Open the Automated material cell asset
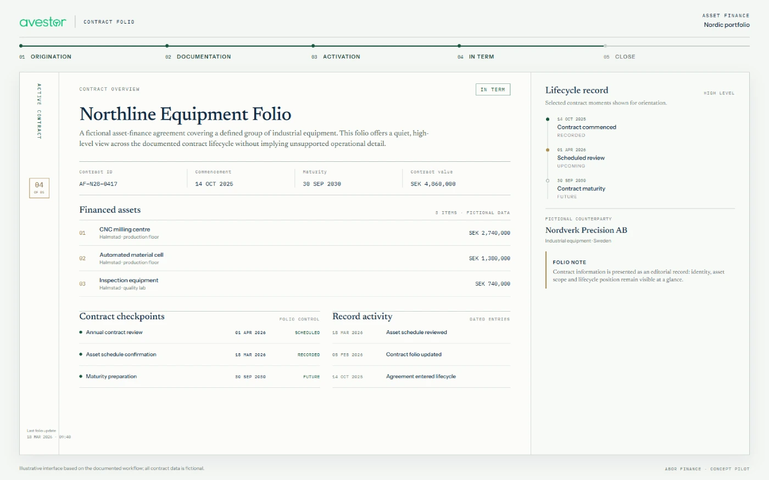Screen dimensions: 769x480 [x=294, y=258]
